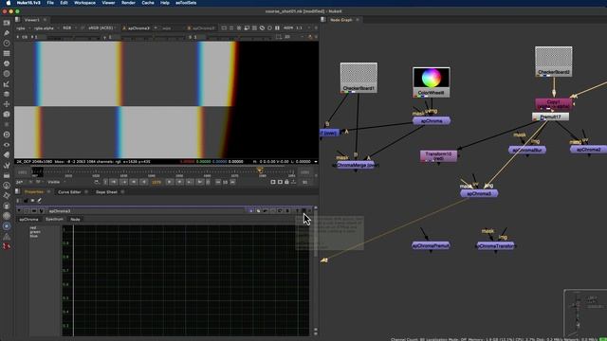Image resolution: width=607 pixels, height=341 pixels.
Task: Open the rgba.alpha channel dropdown
Action: [x=46, y=28]
